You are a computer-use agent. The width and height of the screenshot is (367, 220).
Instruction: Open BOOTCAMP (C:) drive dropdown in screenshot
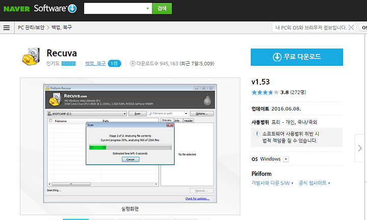[x=87, y=114]
